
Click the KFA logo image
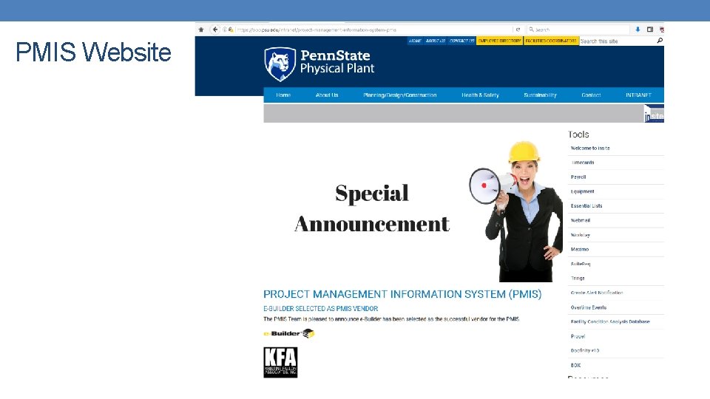(x=280, y=362)
